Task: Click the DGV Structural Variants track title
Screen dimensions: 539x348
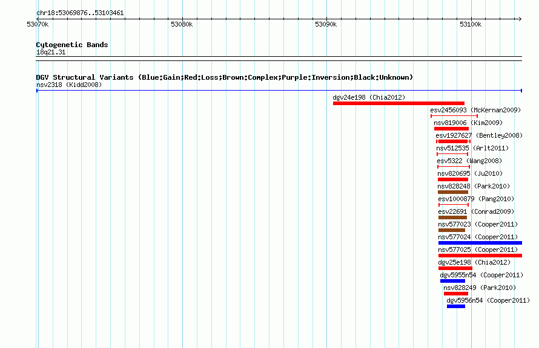Action: point(225,77)
